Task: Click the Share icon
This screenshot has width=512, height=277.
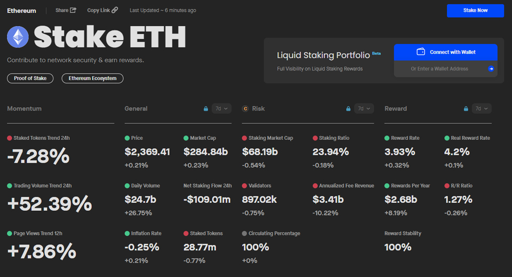Action: [73, 10]
